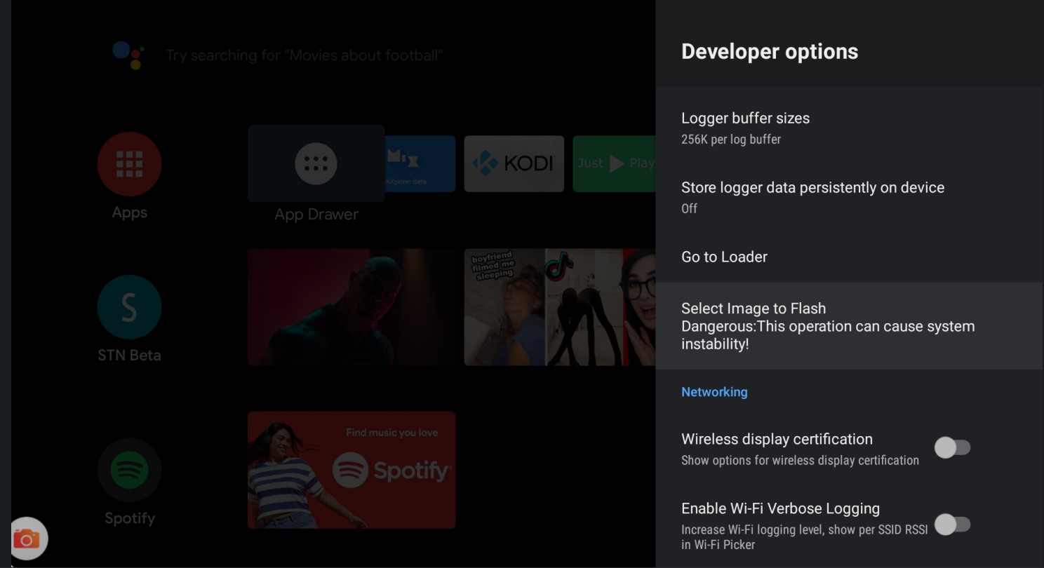Image resolution: width=1044 pixels, height=568 pixels.
Task: Launch the Just Play app tile
Action: (x=613, y=164)
